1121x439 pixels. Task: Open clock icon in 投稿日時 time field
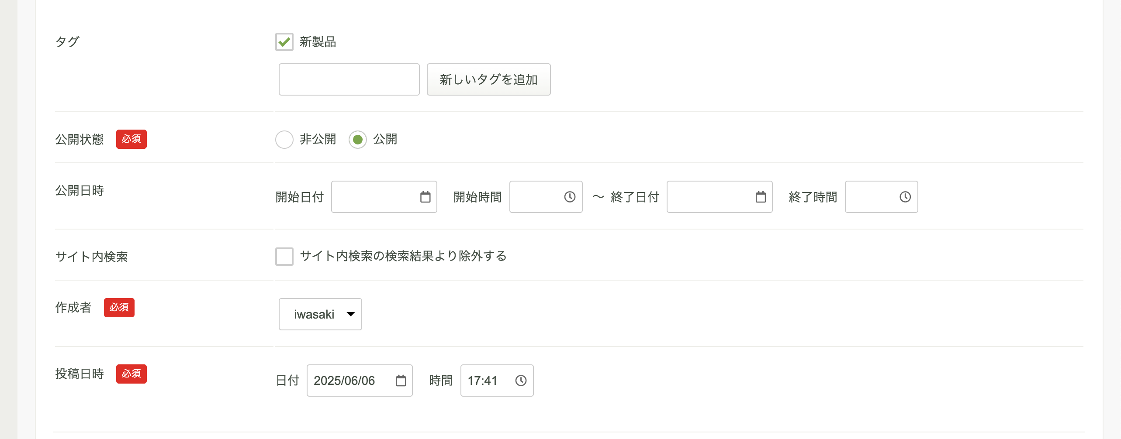(x=521, y=381)
